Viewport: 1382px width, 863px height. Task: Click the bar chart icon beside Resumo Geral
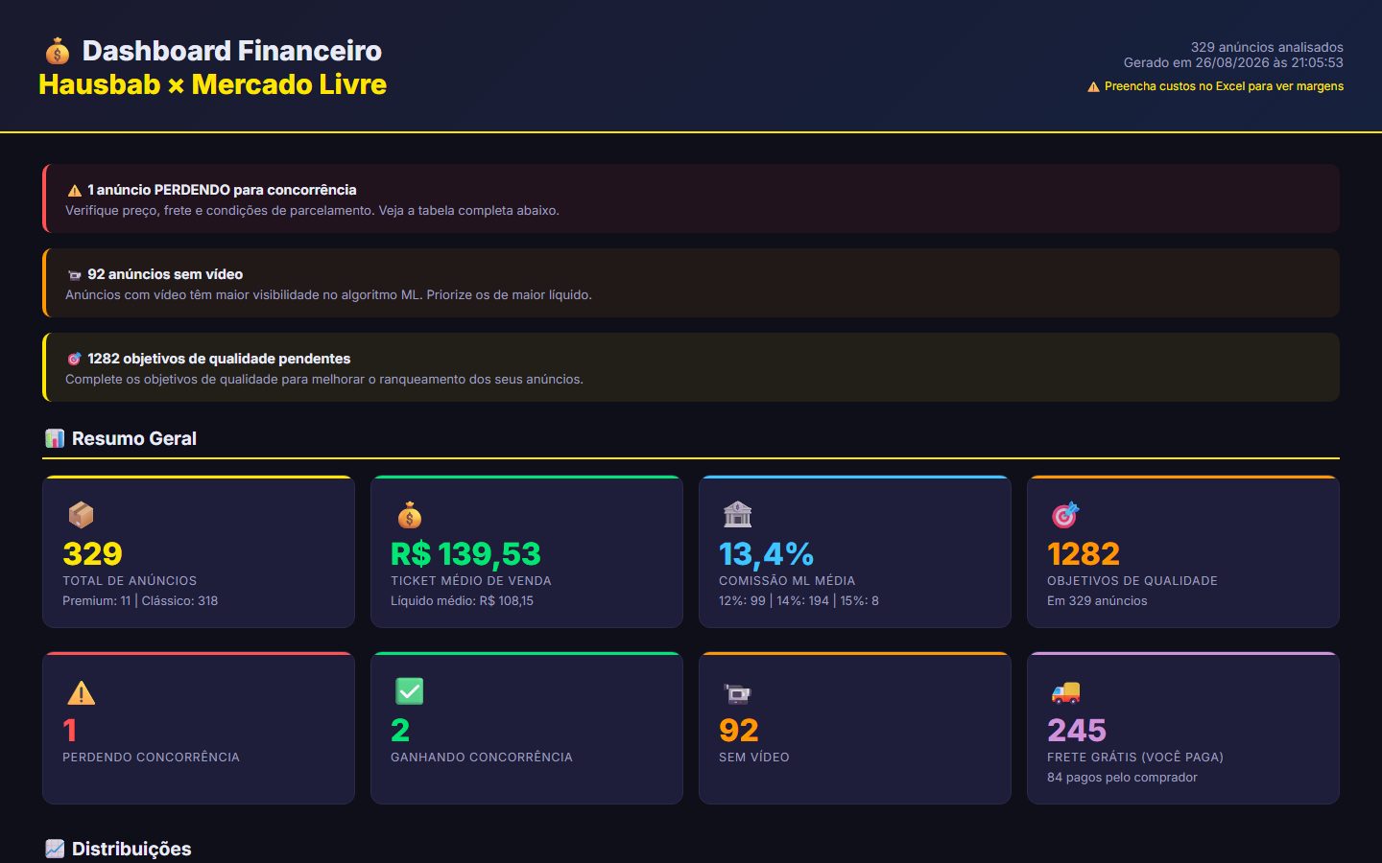55,439
